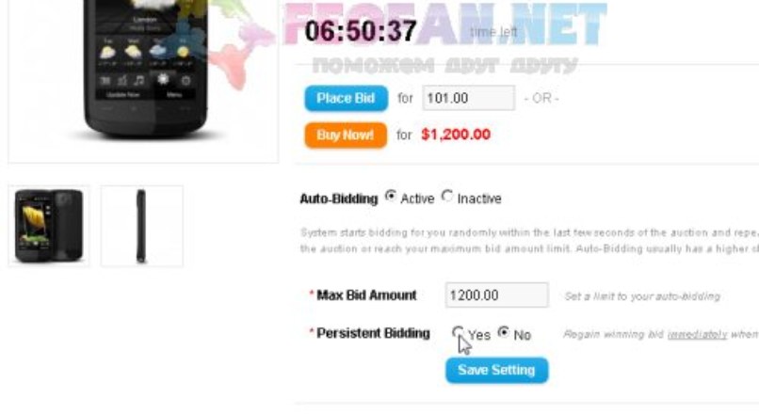Screen dimensions: 759x414
Task: Click the Auto-Bidding label text
Action: point(338,199)
